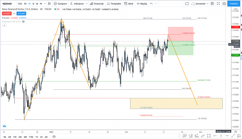Screen dimensions: 242x139
Task: Click the 0.618(0.7121) Fibonacci level label
Action: [x=204, y=80]
